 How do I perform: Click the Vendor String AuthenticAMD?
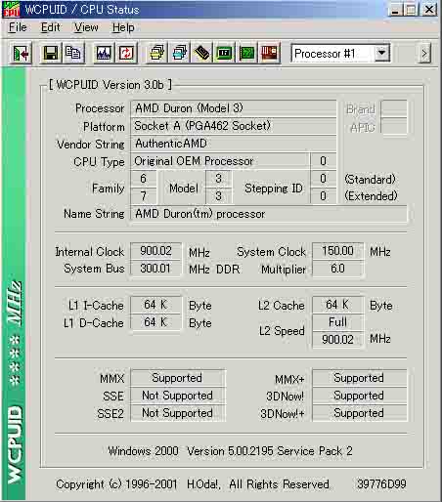pos(234,144)
